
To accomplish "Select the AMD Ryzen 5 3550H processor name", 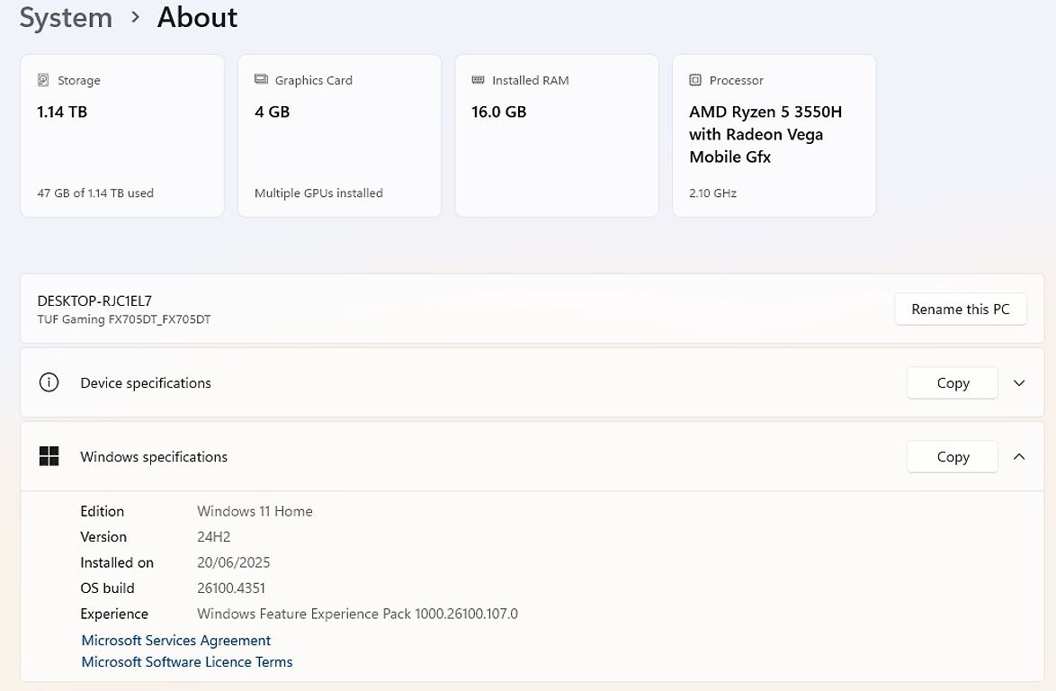I will pyautogui.click(x=765, y=134).
